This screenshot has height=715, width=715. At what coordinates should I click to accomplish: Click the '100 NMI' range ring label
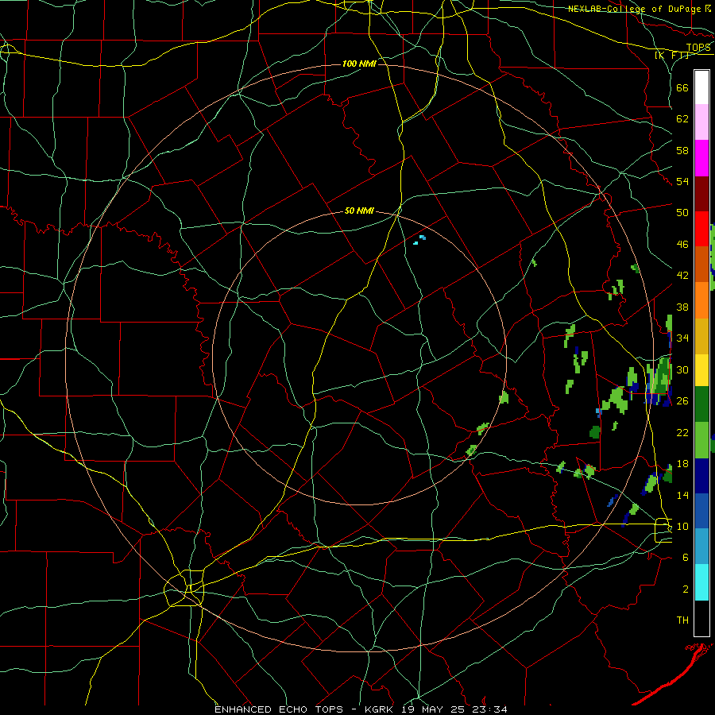(359, 64)
